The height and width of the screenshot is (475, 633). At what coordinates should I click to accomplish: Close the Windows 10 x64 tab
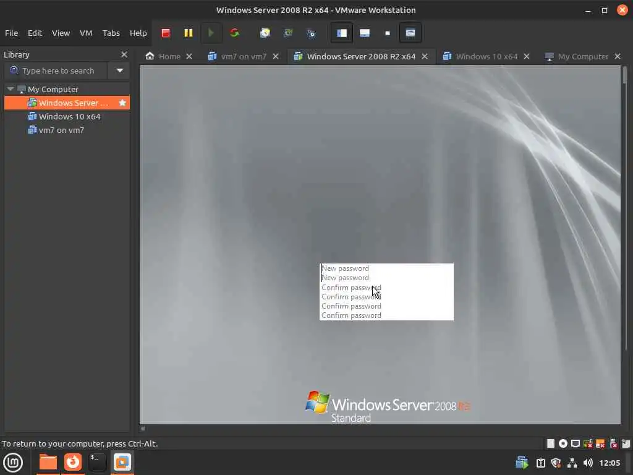527,56
